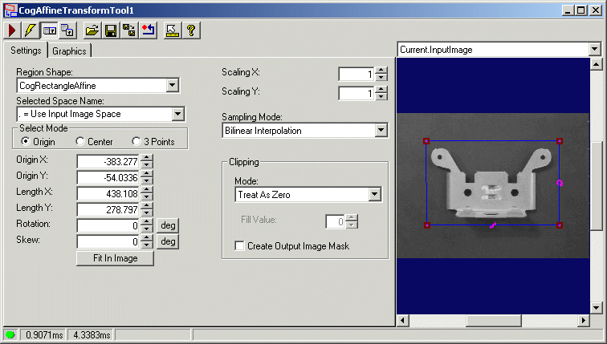Click the Length Y input field
Viewport: 607px width, 344px height.
(x=108, y=209)
